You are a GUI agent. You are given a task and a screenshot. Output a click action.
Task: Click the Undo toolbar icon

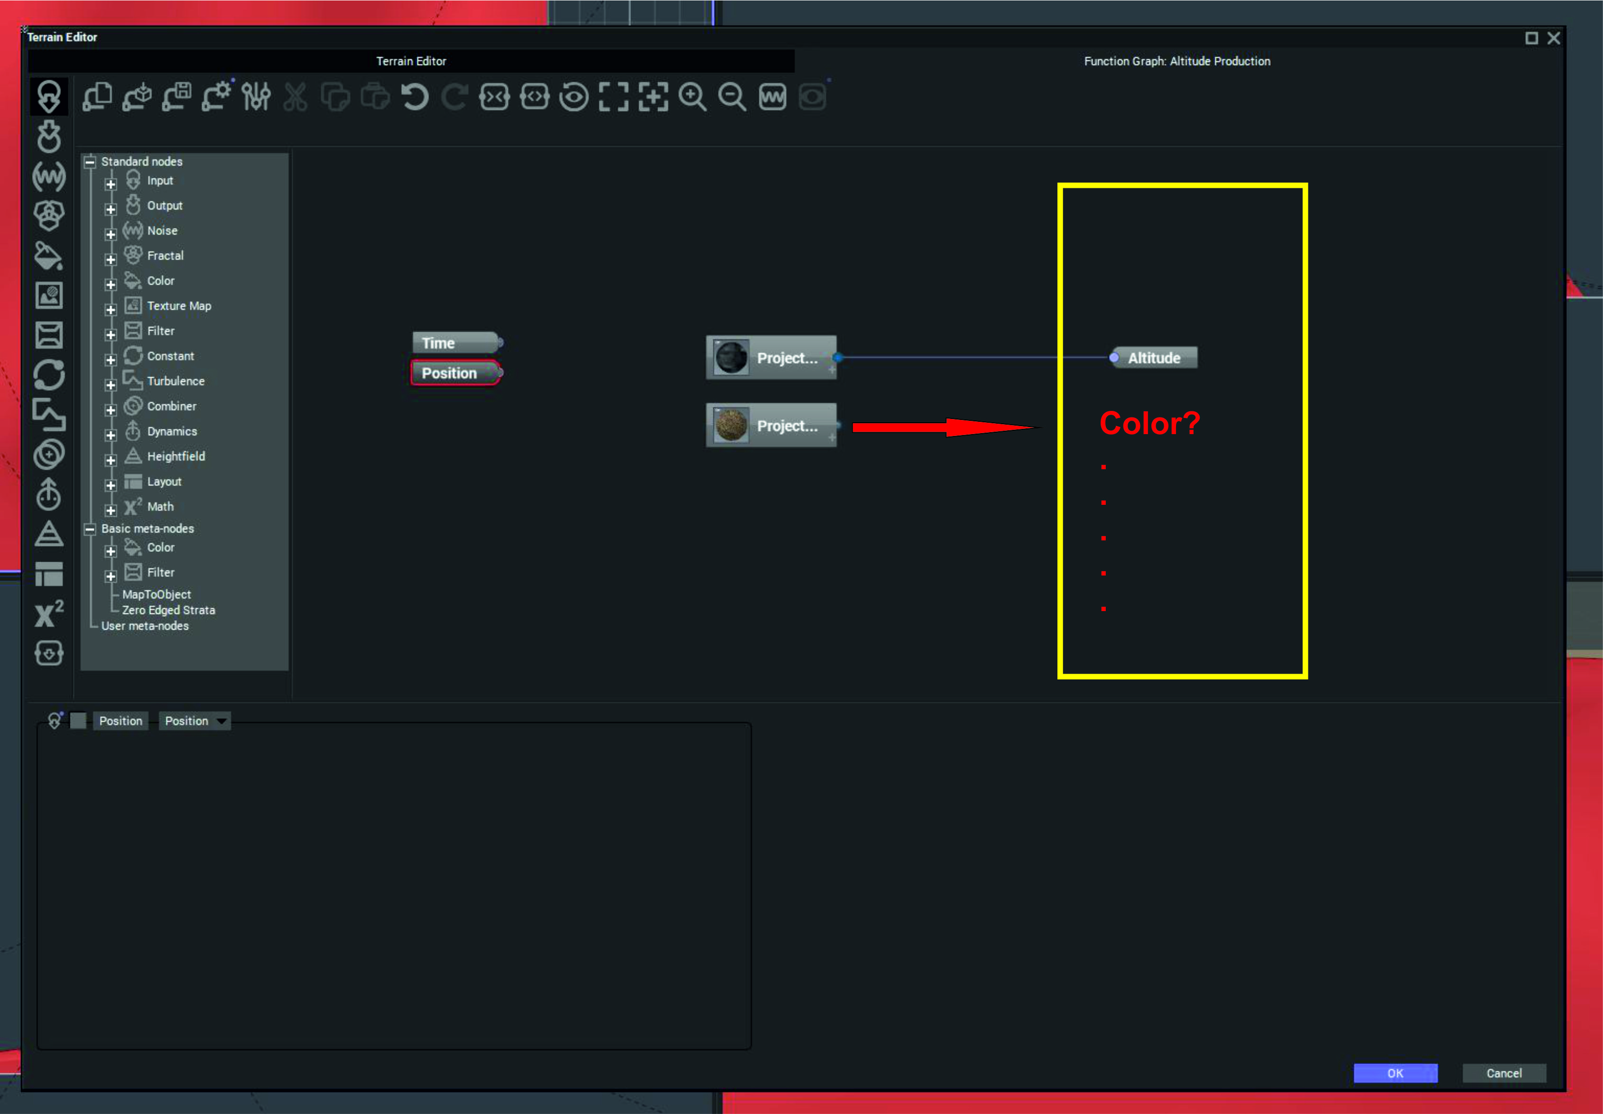pos(415,96)
